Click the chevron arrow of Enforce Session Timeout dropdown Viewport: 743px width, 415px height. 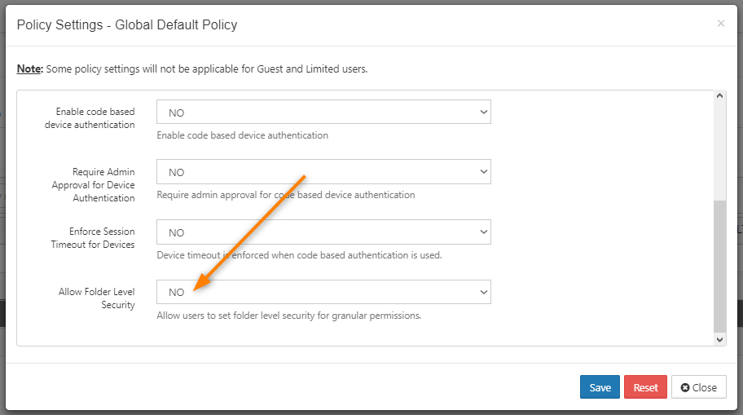483,232
